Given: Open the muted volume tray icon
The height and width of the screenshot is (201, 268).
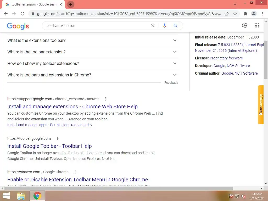Looking at the screenshot, I should click(243, 196).
